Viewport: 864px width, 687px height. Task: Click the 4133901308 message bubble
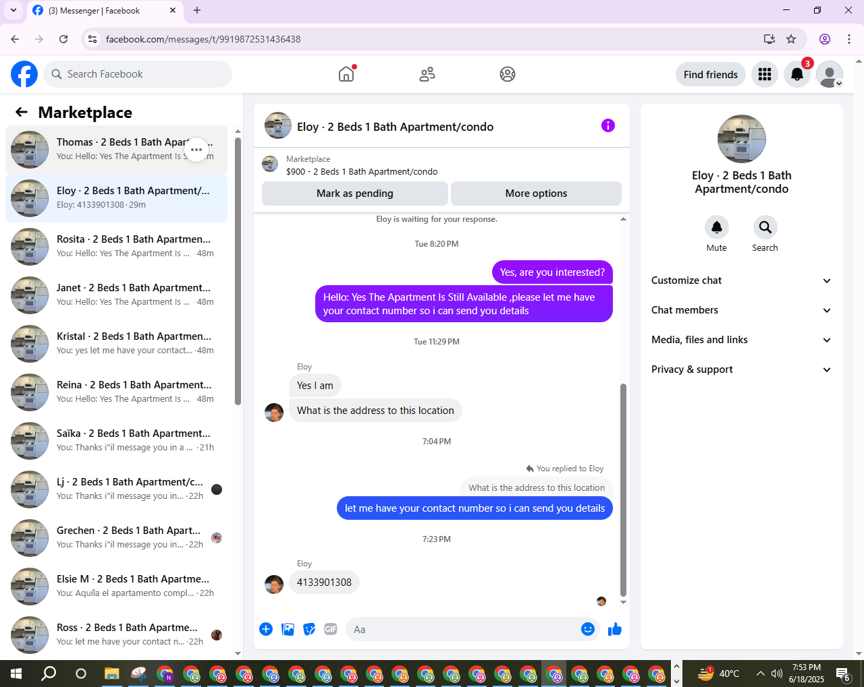tap(324, 583)
